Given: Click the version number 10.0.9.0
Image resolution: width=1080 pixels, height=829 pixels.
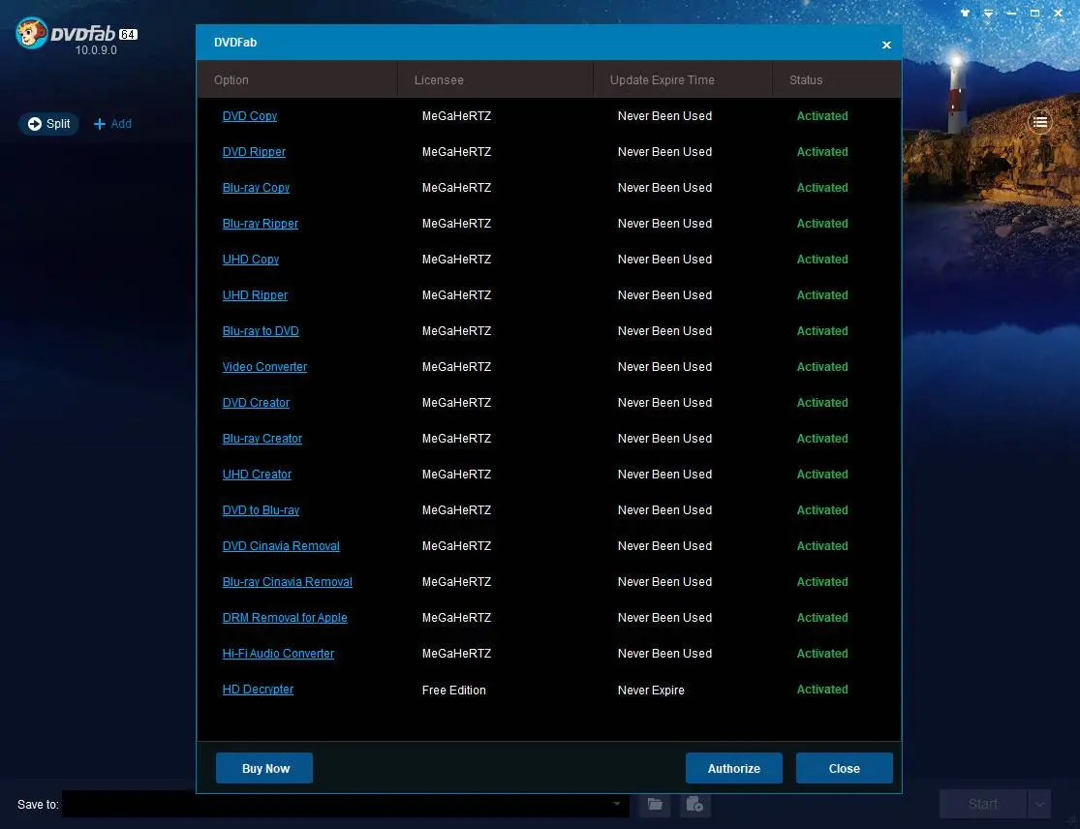Looking at the screenshot, I should pos(96,50).
